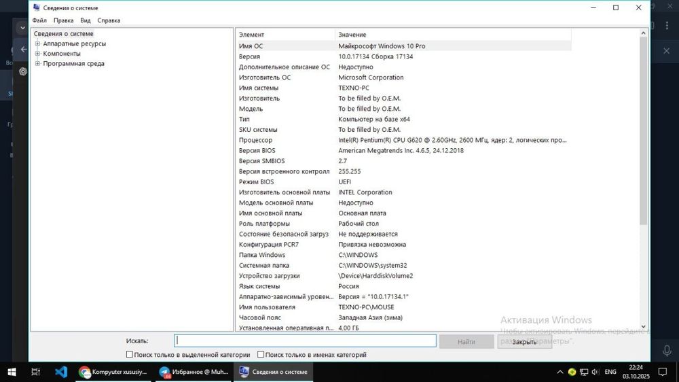Select value '10.0.17134 Сборка 17134'

tap(375, 56)
